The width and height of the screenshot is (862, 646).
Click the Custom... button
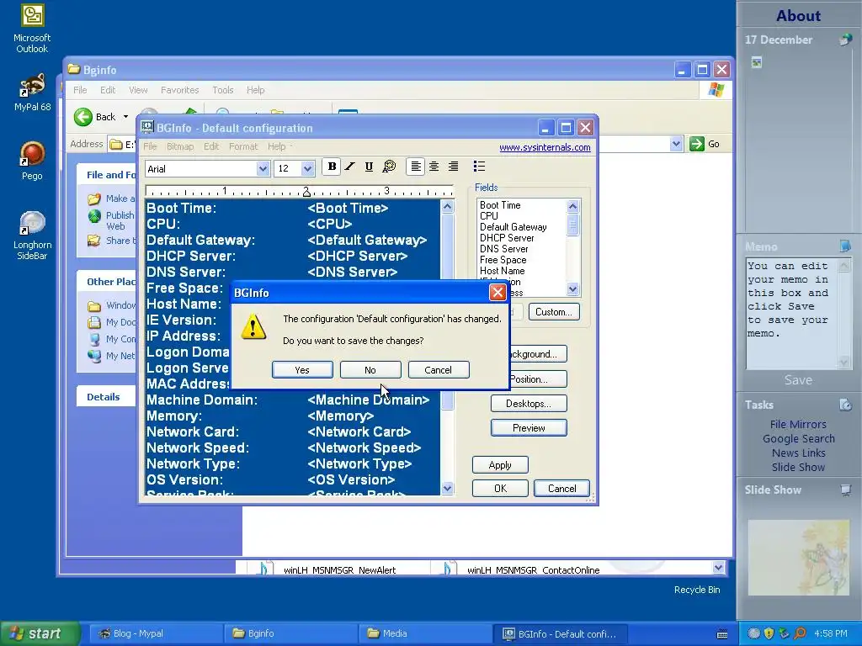554,311
